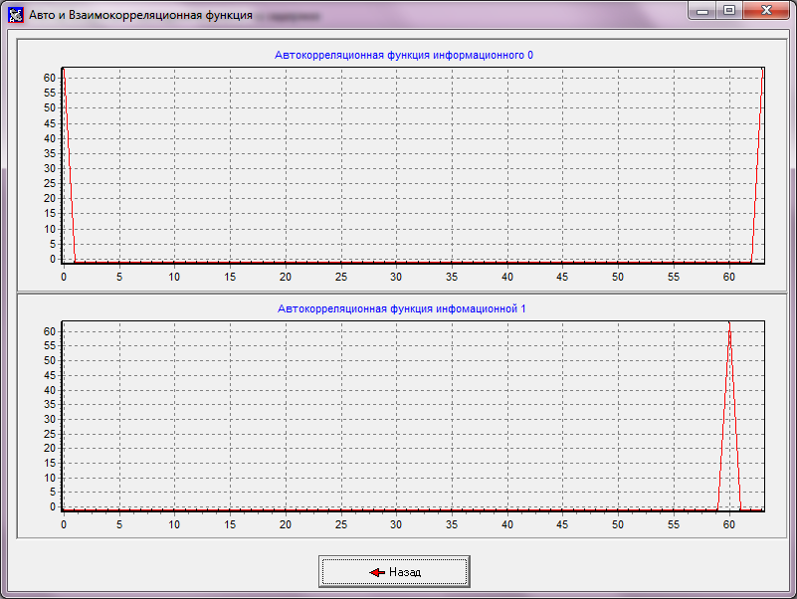The height and width of the screenshot is (599, 797).
Task: Minimize the correlation function window
Action: (702, 10)
